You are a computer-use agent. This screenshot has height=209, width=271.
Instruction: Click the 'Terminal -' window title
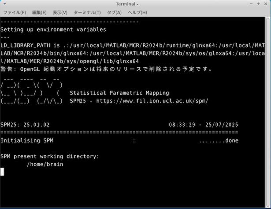(x=127, y=4)
